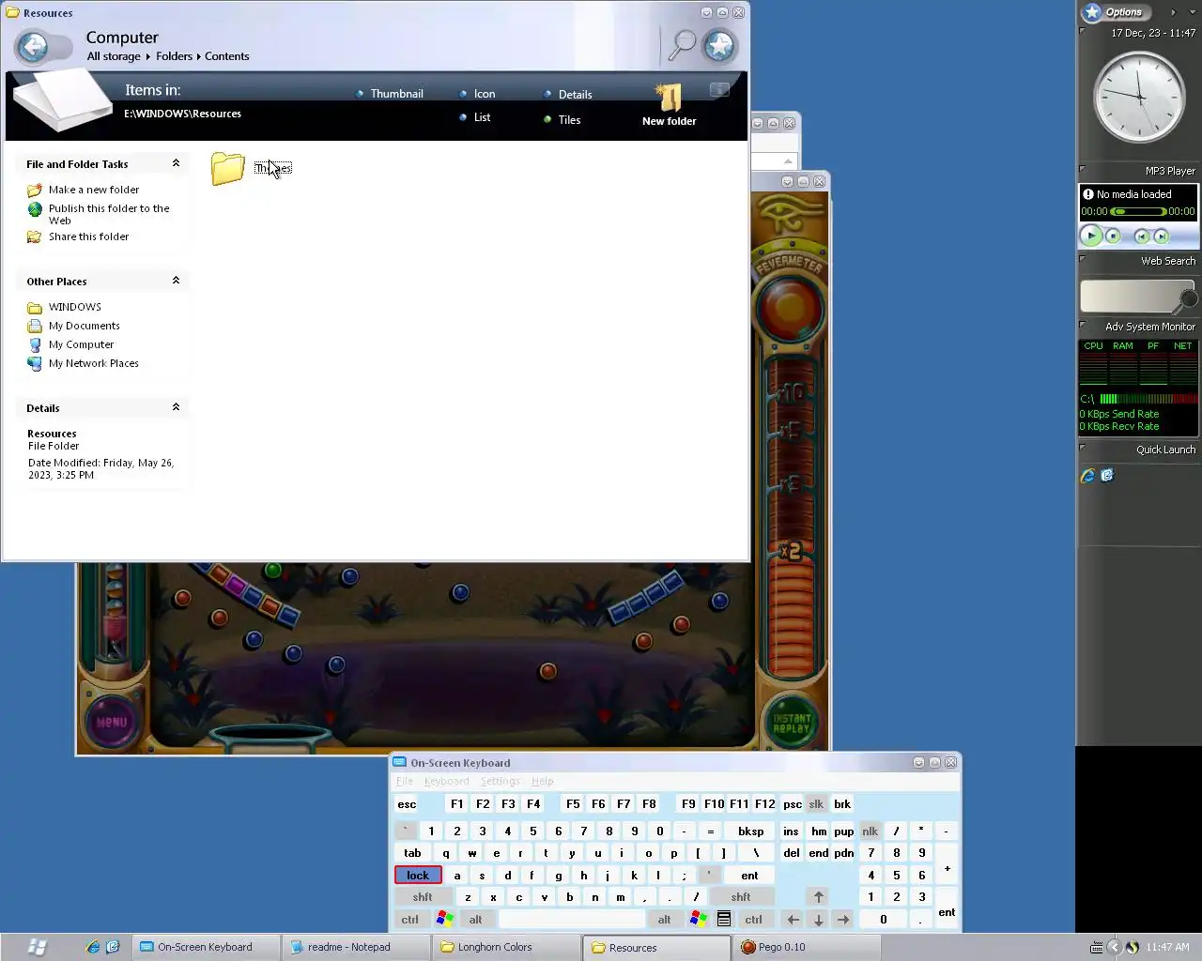The height and width of the screenshot is (961, 1202).
Task: Collapse the Details section
Action: click(176, 407)
